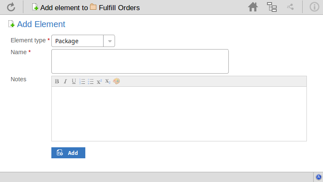Click into the Name text field
Screen dimensions: 323x182
140,61
